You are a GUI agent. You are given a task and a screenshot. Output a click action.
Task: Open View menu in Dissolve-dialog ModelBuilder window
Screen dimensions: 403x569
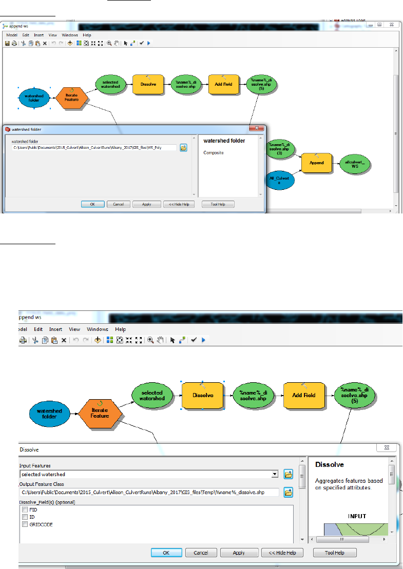74,329
